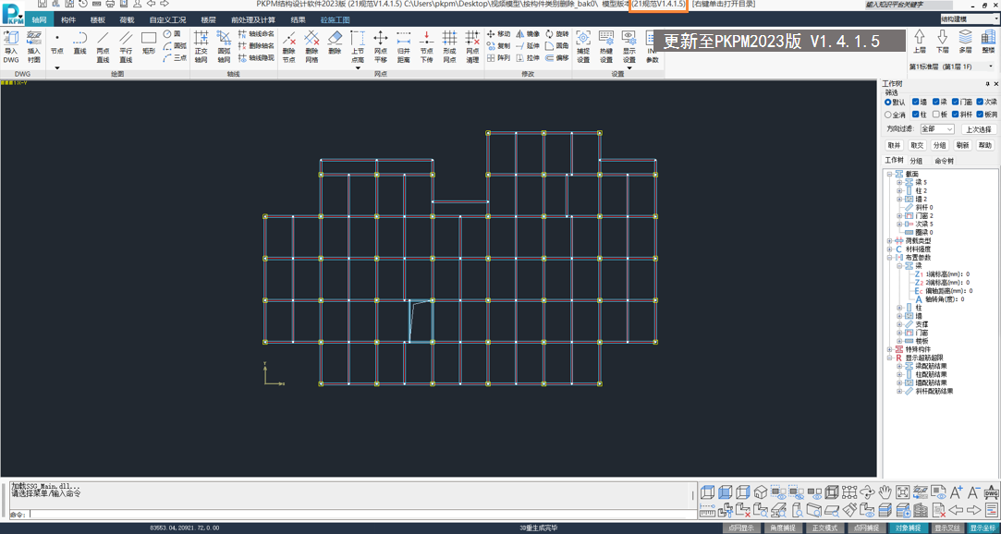
Task: Select the 全消 radio button
Action: click(x=888, y=115)
